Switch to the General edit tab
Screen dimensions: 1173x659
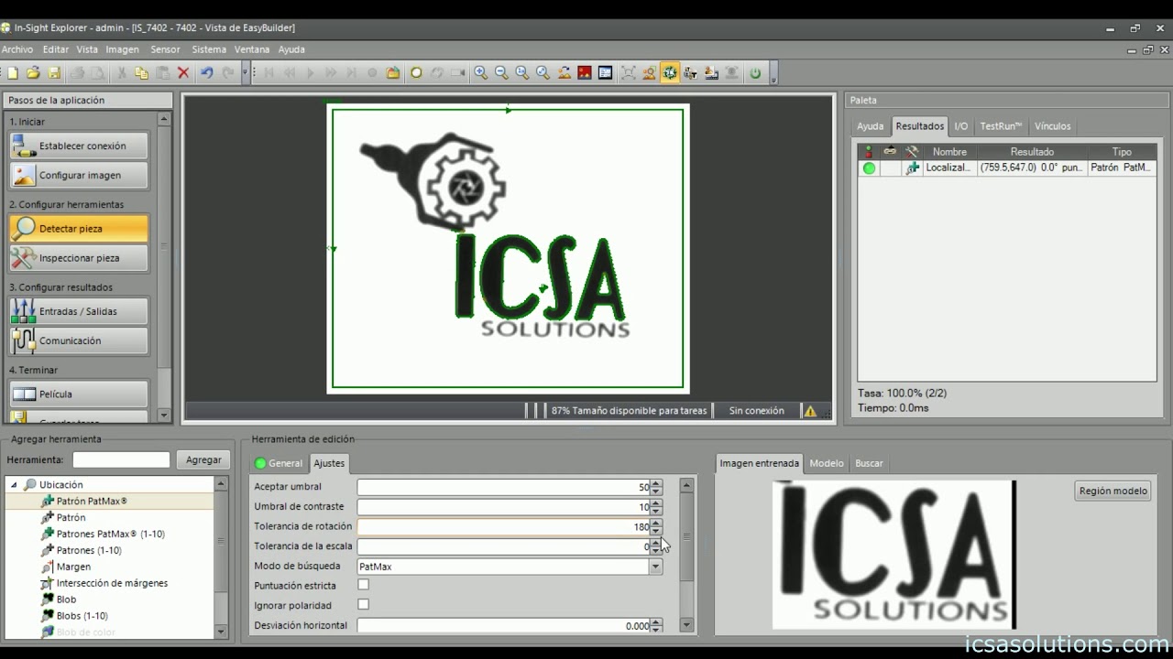point(279,463)
